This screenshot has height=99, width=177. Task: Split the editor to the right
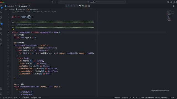coord(173,6)
